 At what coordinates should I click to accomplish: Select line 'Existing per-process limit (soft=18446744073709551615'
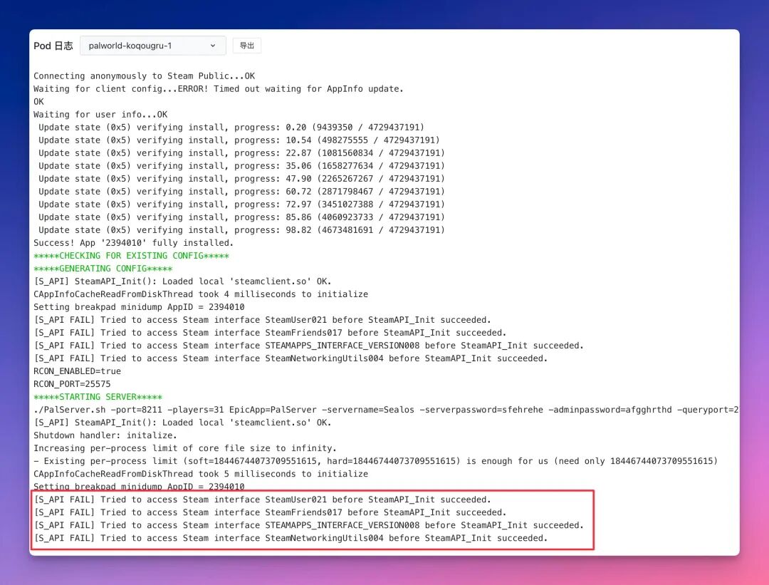coord(376,461)
